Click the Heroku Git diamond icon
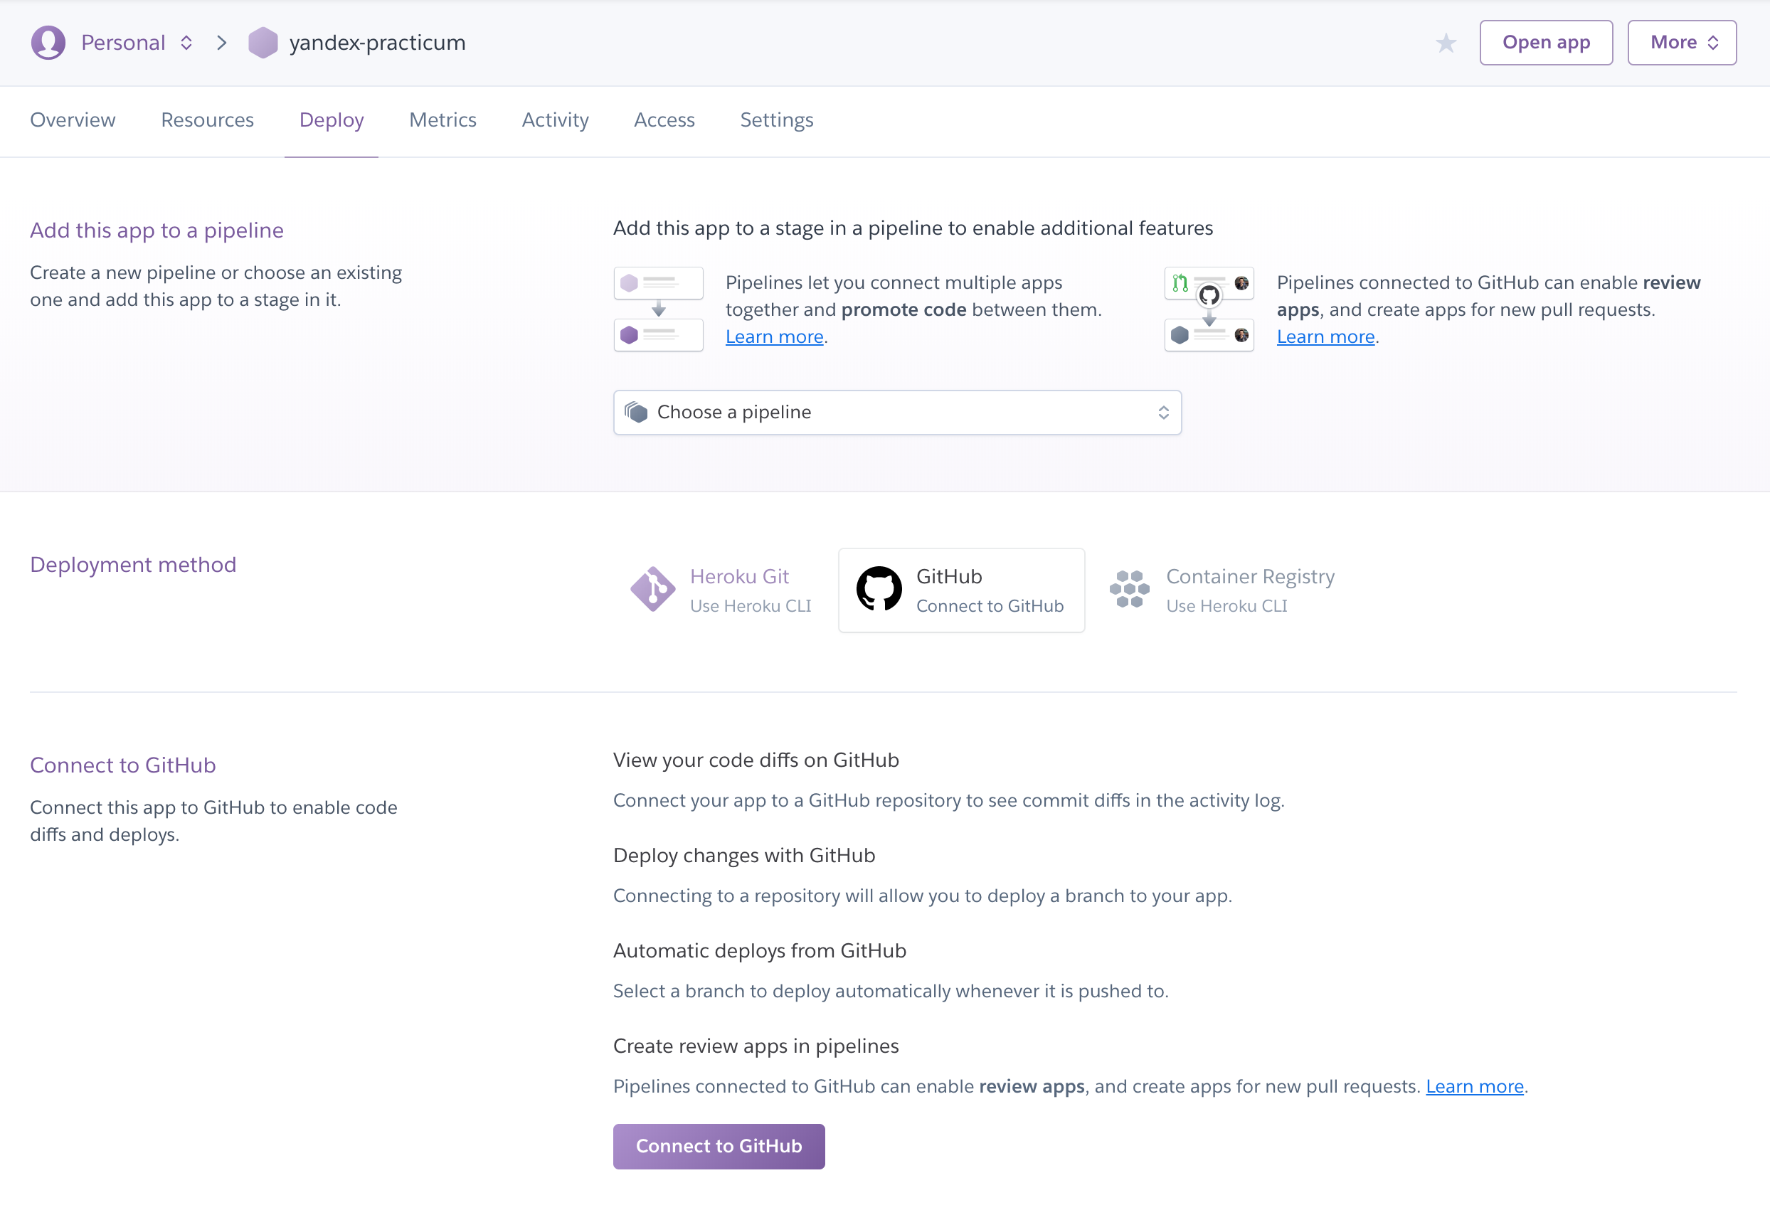Viewport: 1770px width, 1205px height. click(x=652, y=589)
